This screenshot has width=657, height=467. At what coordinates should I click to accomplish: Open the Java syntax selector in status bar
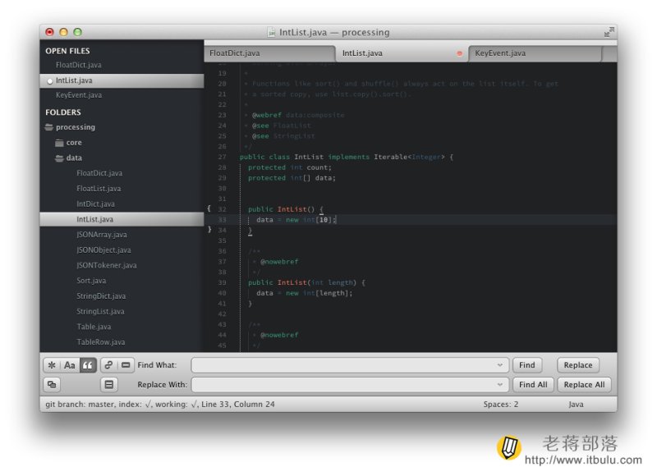[x=576, y=404]
